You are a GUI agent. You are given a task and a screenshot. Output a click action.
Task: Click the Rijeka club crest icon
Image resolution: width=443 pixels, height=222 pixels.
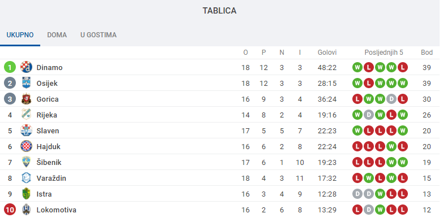pyautogui.click(x=26, y=115)
